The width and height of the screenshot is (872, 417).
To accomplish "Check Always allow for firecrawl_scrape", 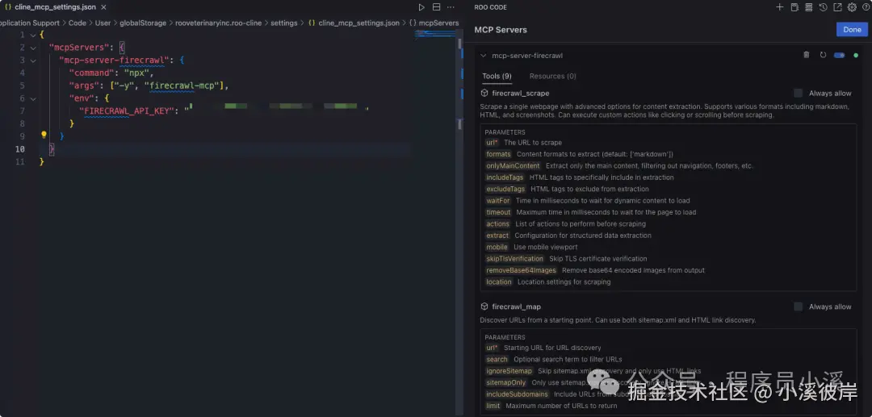I will [x=799, y=94].
